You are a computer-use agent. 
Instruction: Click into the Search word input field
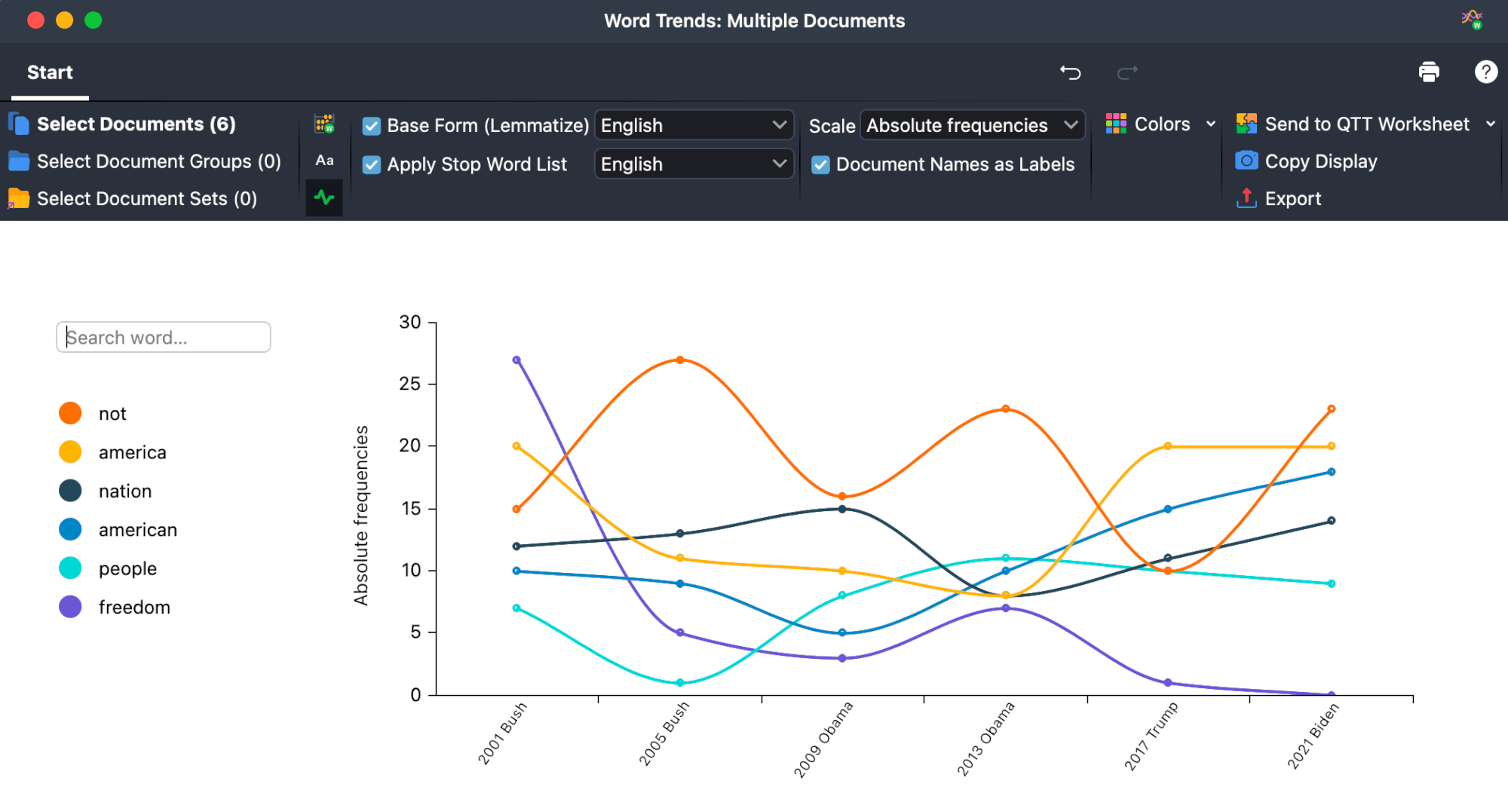tap(164, 338)
